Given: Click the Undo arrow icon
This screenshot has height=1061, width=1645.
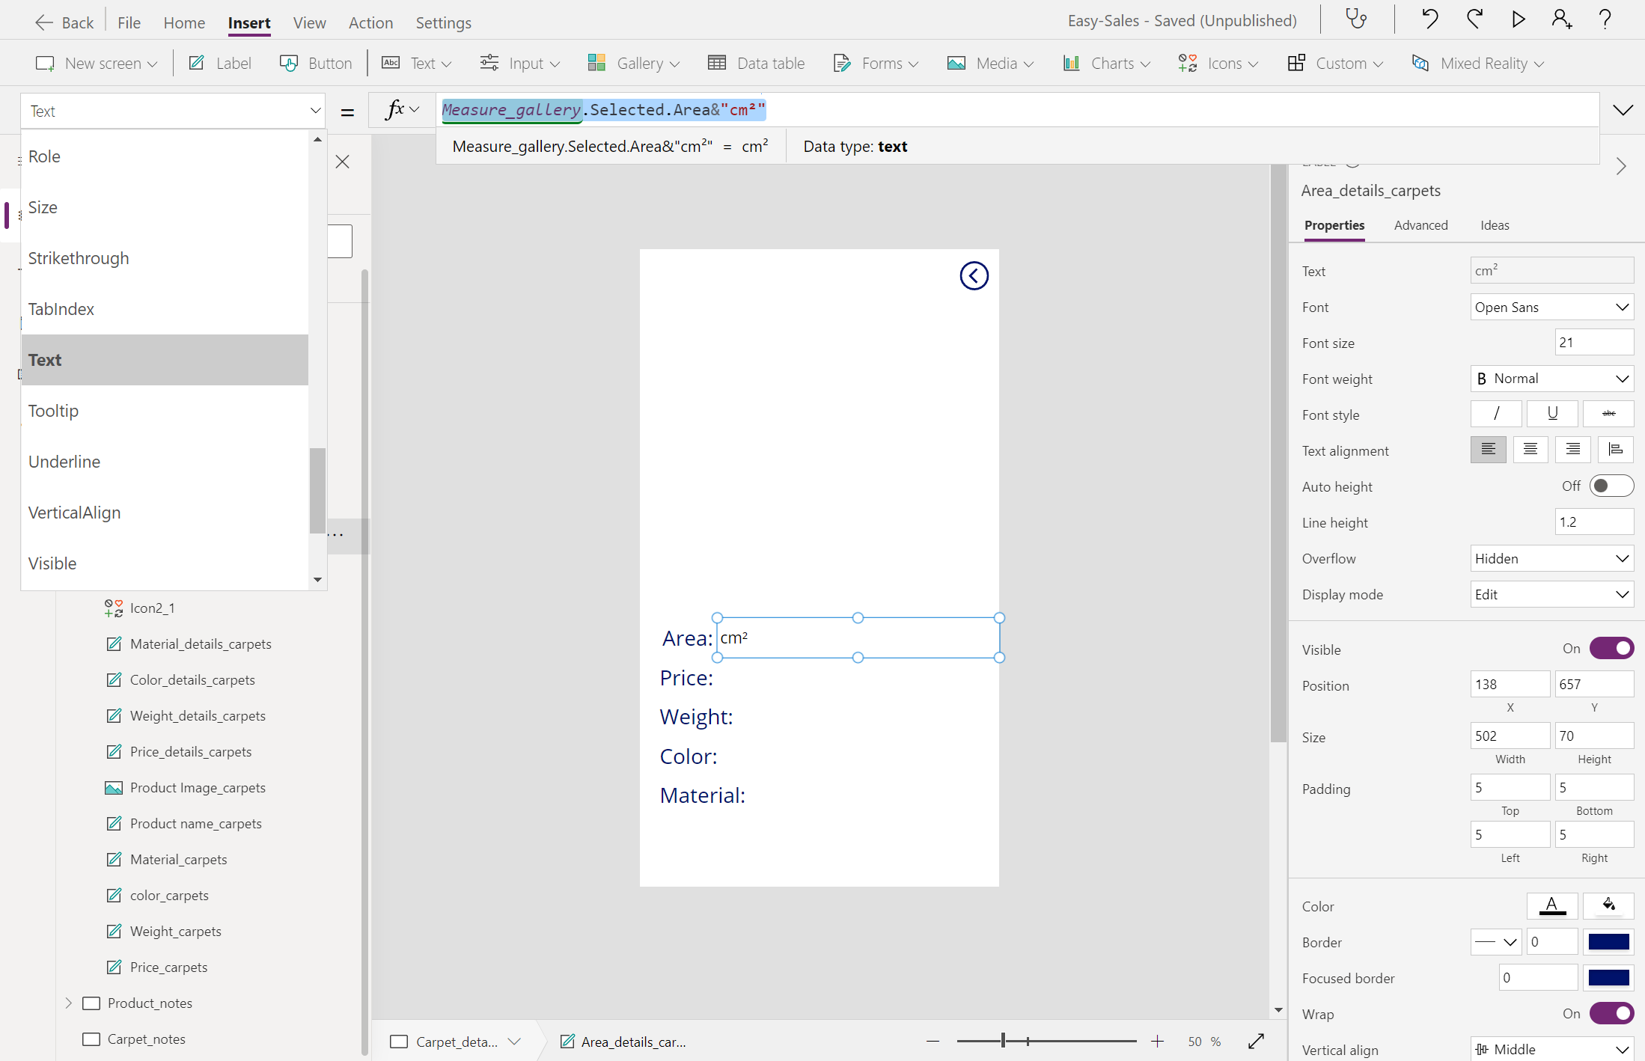Looking at the screenshot, I should click(1429, 19).
